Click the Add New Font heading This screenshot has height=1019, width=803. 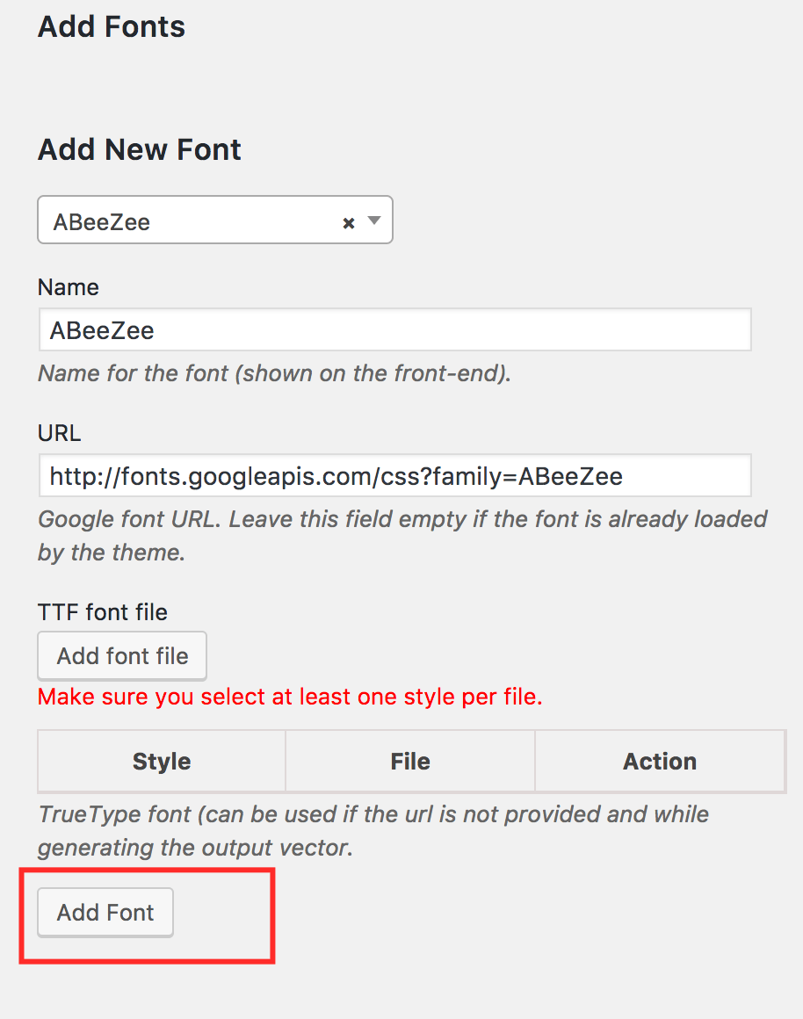[140, 149]
